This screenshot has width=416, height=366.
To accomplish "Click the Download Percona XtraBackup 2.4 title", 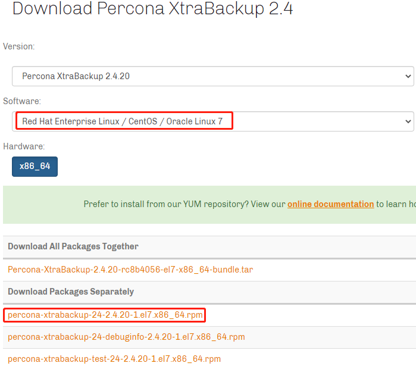I will point(153,8).
